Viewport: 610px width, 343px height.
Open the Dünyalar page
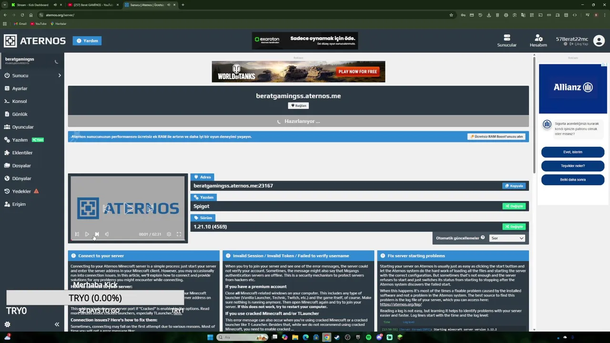coord(21,178)
